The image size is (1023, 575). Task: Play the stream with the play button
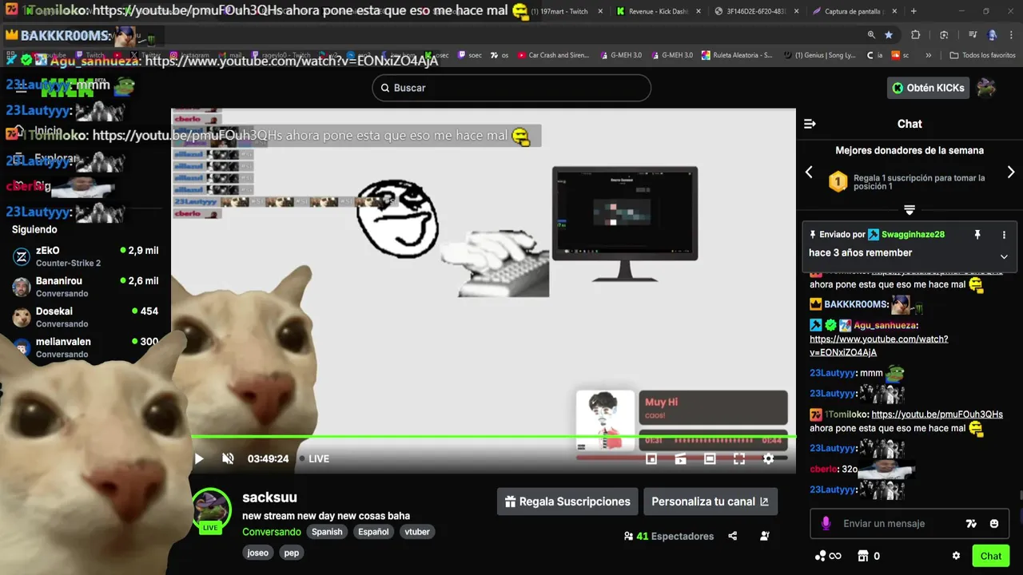click(199, 458)
